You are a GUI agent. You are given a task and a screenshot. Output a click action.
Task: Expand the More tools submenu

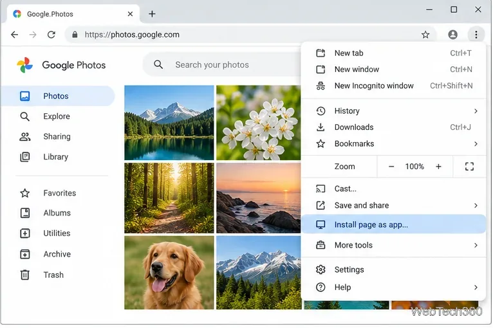coord(393,245)
